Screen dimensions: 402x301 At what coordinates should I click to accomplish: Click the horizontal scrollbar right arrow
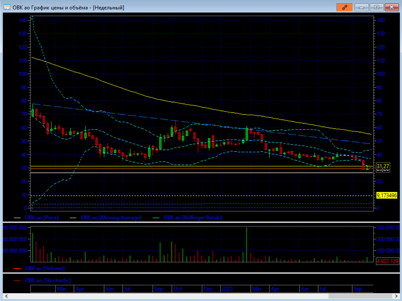396,296
